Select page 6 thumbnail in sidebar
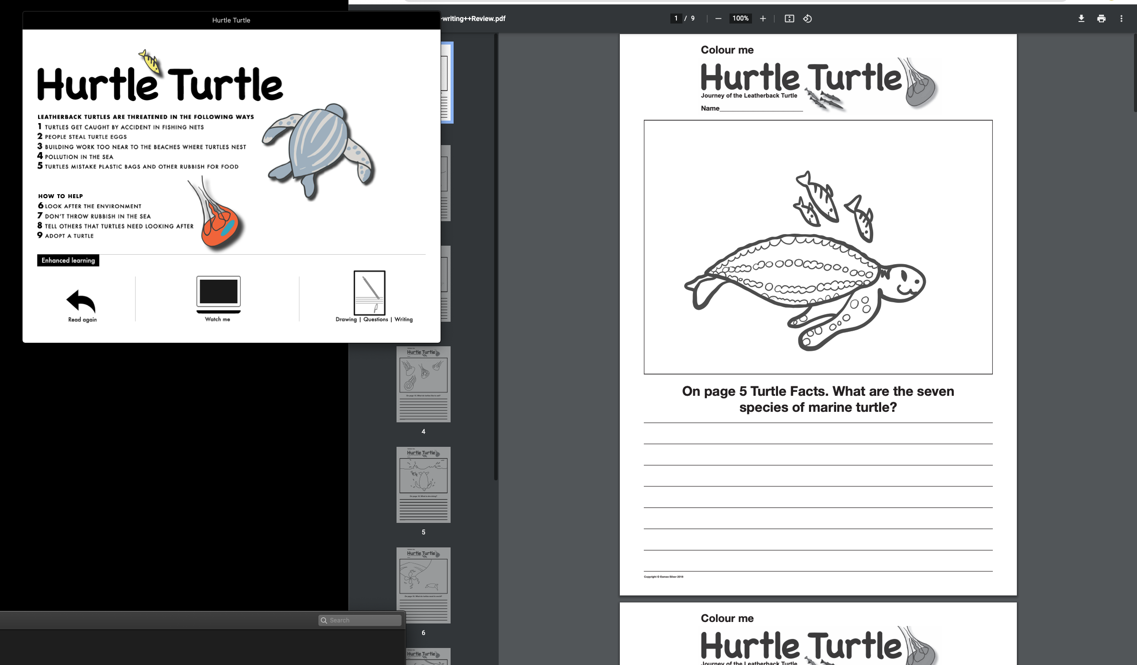This screenshot has height=665, width=1137. (423, 585)
